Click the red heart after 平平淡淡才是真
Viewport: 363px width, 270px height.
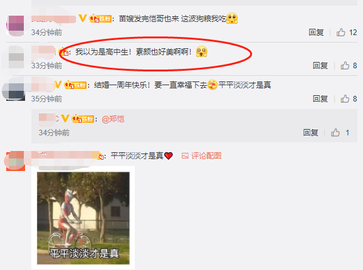pyautogui.click(x=169, y=156)
